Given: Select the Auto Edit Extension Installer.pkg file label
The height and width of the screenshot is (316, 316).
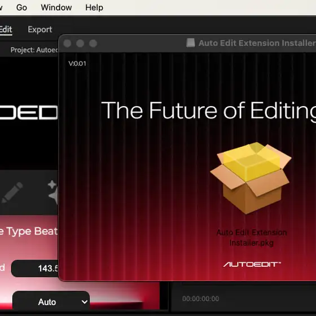Looking at the screenshot, I should pyautogui.click(x=252, y=238).
